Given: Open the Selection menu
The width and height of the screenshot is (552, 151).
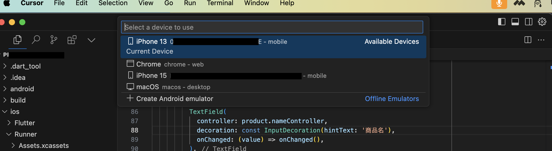Looking at the screenshot, I should [113, 3].
